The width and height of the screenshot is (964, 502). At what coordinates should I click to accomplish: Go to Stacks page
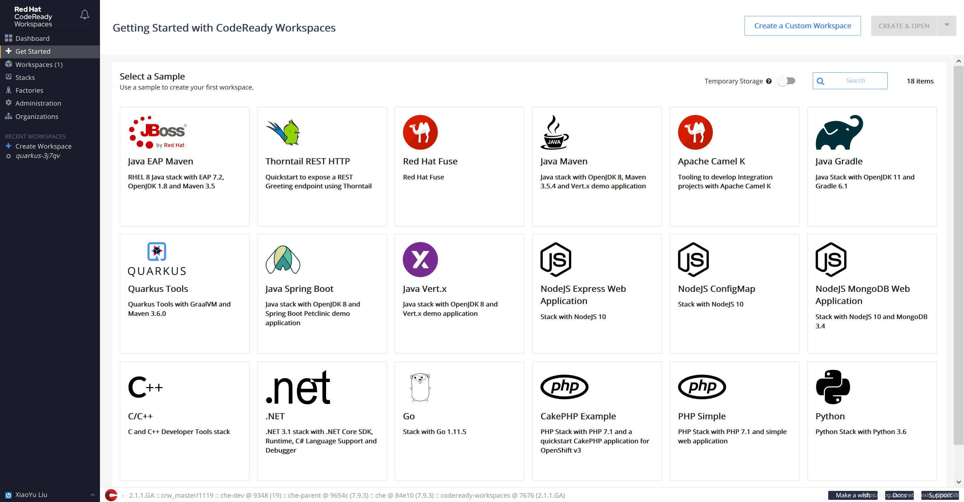pos(50,77)
